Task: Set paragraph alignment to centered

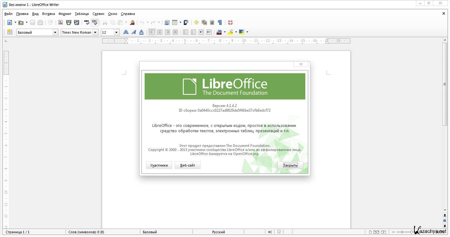Action: pyautogui.click(x=160, y=32)
